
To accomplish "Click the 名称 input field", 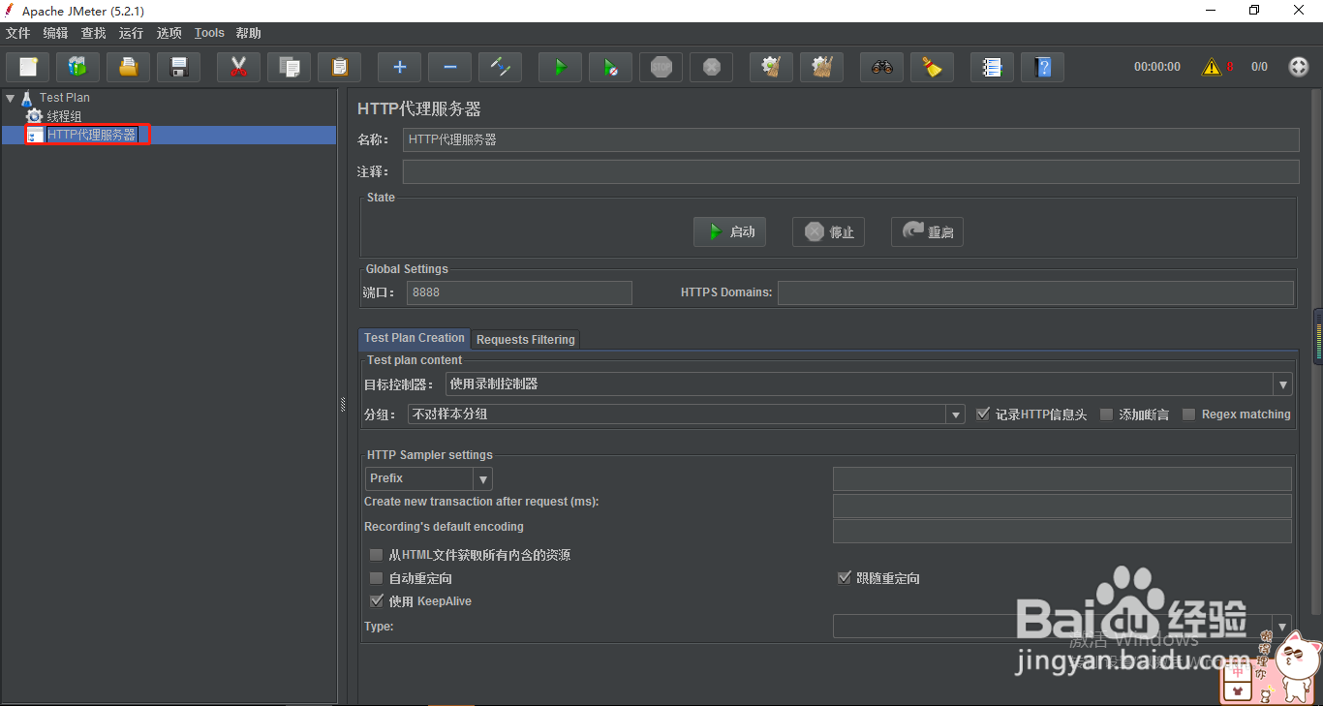I will tap(850, 139).
